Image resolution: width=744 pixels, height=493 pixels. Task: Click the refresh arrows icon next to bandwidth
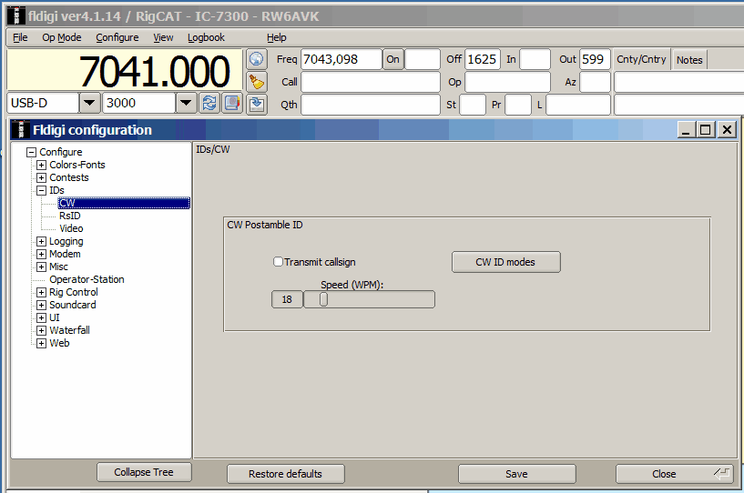tap(209, 103)
